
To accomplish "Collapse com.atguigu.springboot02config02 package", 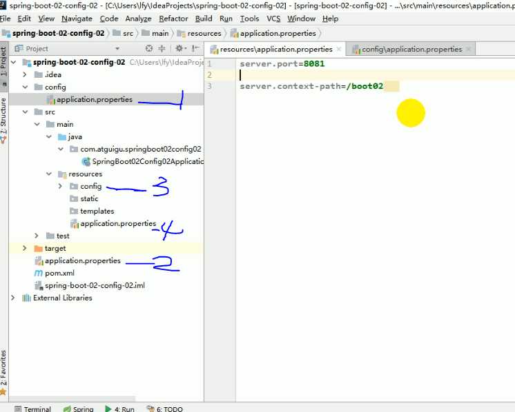I will point(61,149).
